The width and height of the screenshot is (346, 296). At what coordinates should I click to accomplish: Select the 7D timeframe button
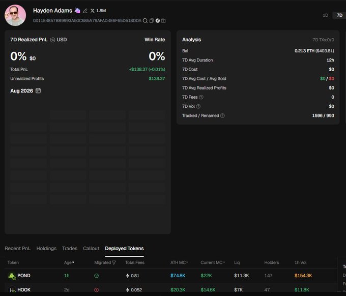coord(339,15)
